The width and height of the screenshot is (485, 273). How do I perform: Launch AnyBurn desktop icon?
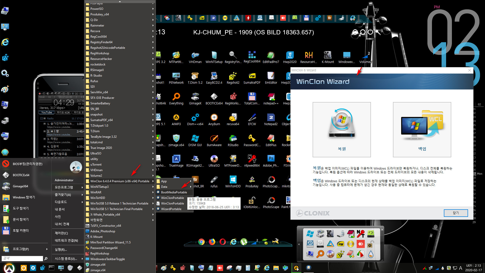tap(214, 120)
